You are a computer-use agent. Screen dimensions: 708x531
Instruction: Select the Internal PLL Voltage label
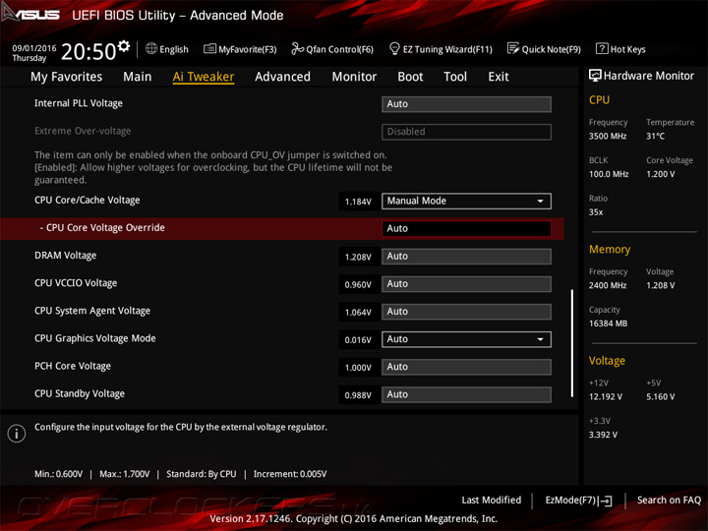(79, 103)
